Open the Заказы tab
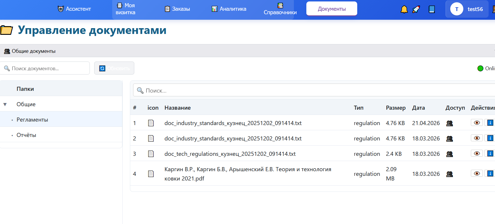Image resolution: width=495 pixels, height=224 pixels. point(177,9)
